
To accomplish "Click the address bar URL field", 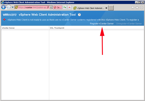I will (32, 7).
